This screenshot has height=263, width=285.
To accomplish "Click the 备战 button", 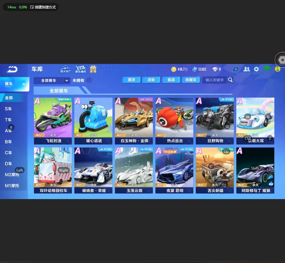I will point(171,80).
